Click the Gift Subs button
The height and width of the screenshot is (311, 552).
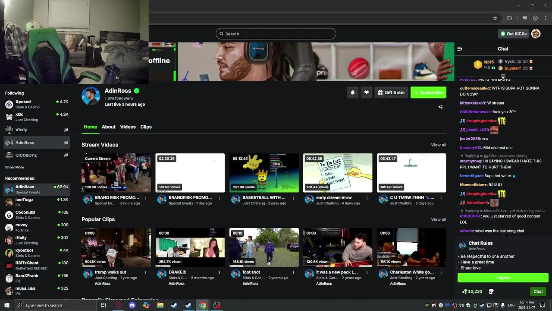coord(391,92)
